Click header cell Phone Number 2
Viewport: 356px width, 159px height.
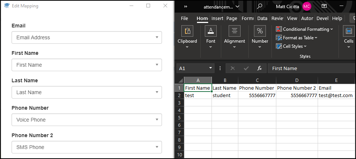click(297, 88)
